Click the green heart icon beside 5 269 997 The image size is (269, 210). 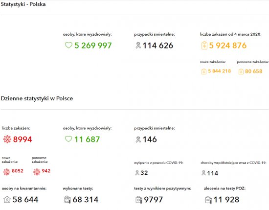coord(68,46)
